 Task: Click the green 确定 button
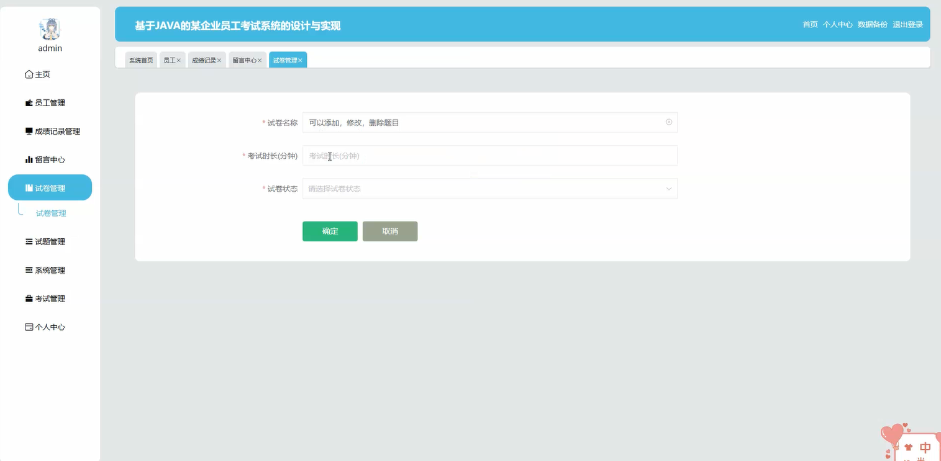click(330, 231)
